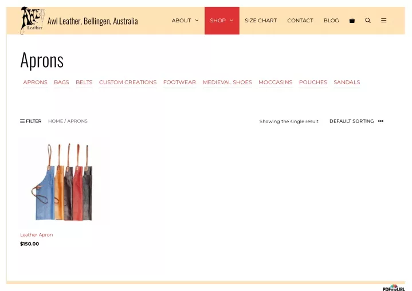Open the Leather Apron product title
This screenshot has width=412, height=291.
pos(37,235)
